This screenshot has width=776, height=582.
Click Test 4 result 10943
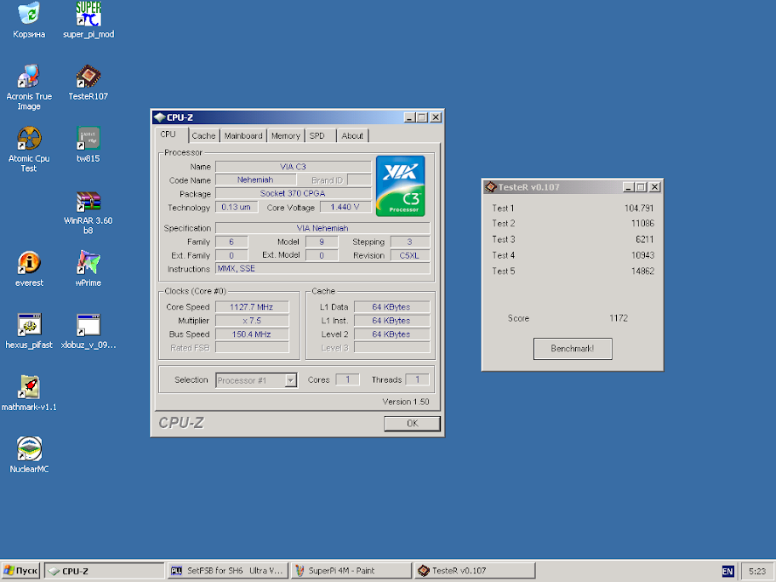click(642, 255)
